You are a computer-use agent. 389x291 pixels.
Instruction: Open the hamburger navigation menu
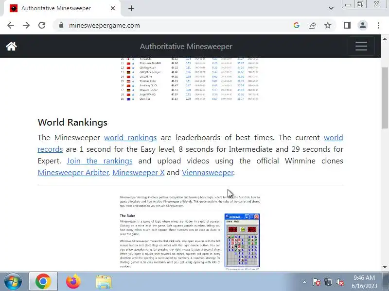(x=361, y=46)
